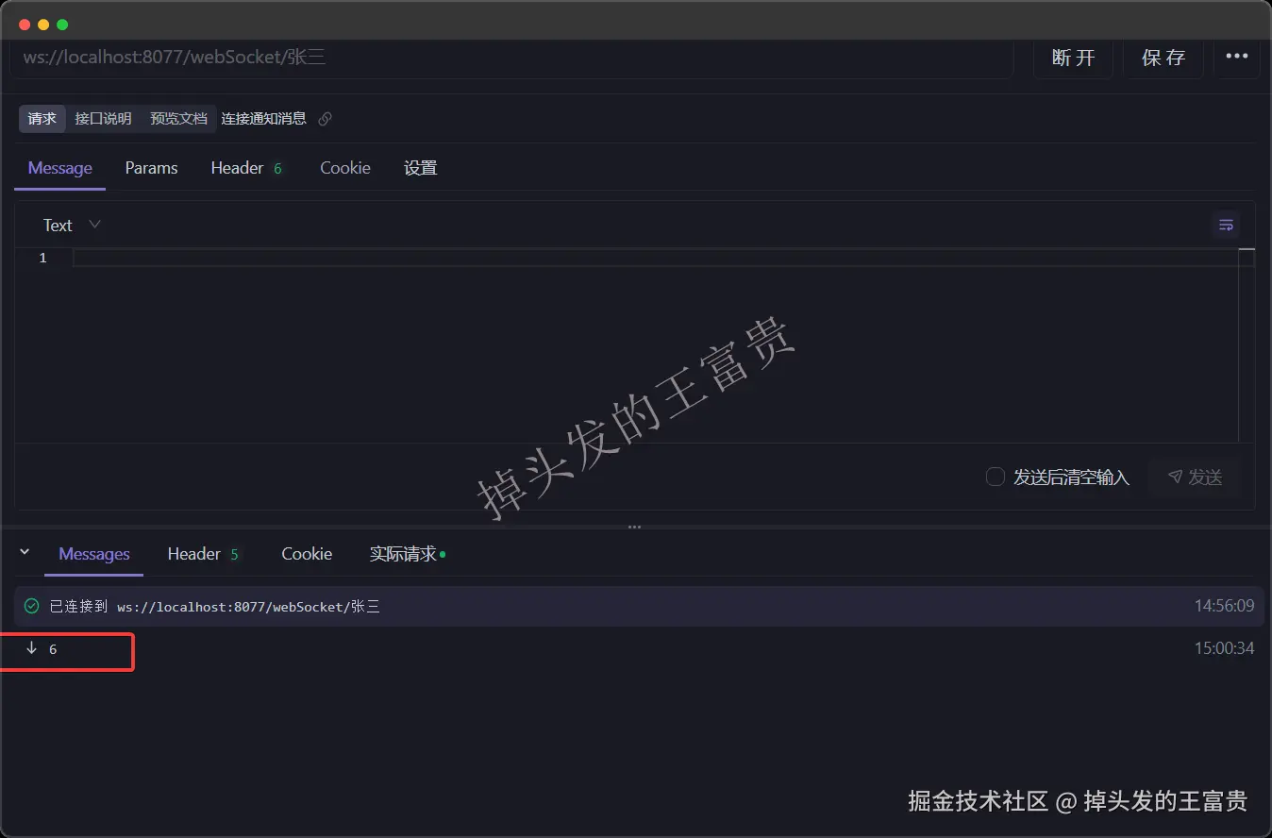Click the link icon beside 连接通知消息
This screenshot has height=838, width=1272.
325,119
